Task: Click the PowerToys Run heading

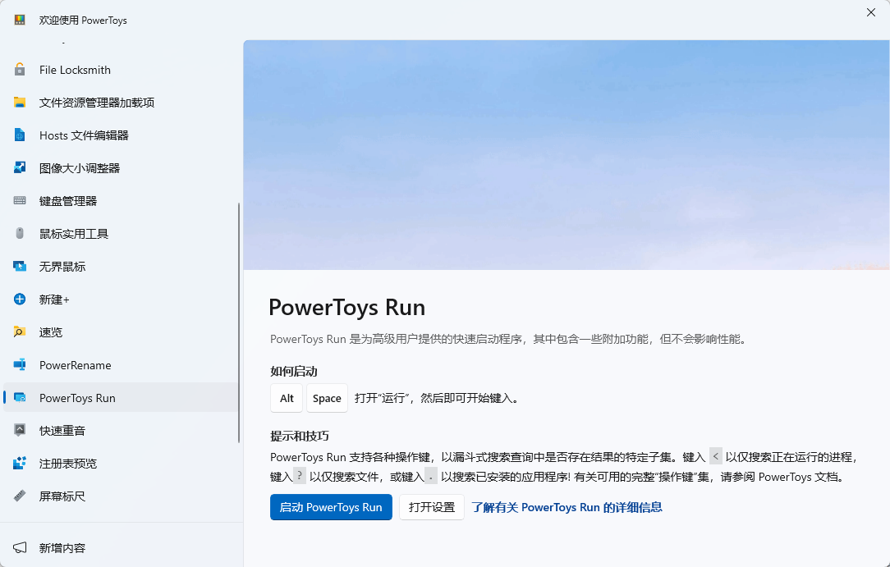Action: (x=346, y=308)
